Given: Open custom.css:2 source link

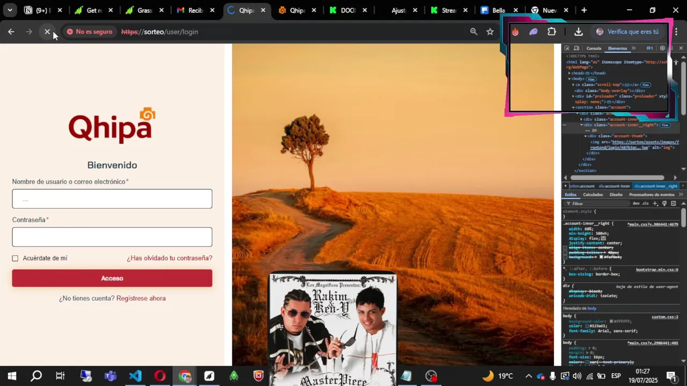Looking at the screenshot, I should coord(665,317).
